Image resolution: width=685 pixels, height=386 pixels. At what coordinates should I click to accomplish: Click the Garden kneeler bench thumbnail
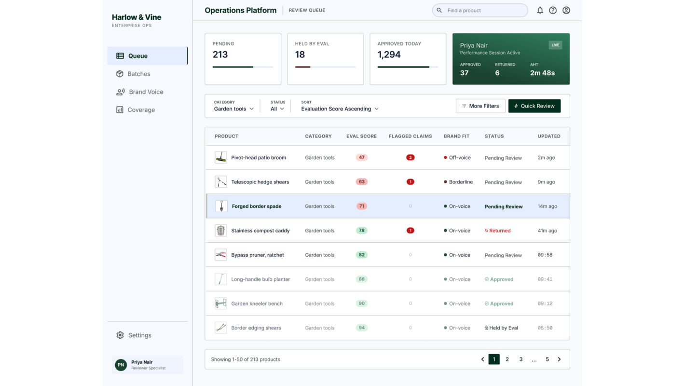click(x=221, y=303)
